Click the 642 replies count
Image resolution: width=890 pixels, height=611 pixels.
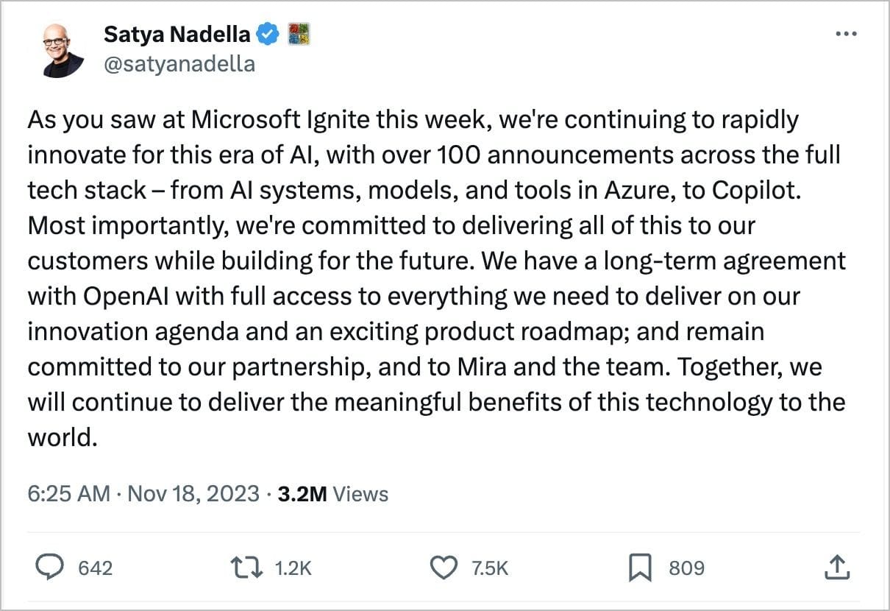point(95,568)
